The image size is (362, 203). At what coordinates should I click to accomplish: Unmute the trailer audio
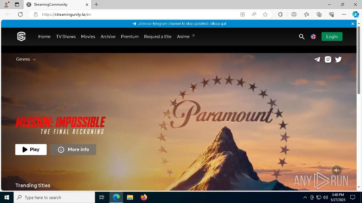(x=337, y=170)
